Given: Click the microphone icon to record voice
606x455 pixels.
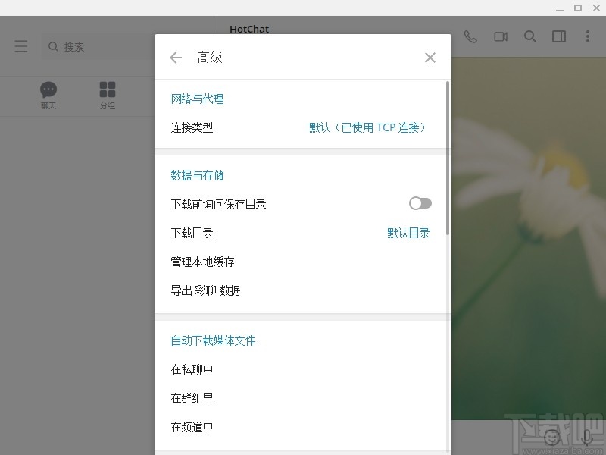Looking at the screenshot, I should [x=588, y=437].
